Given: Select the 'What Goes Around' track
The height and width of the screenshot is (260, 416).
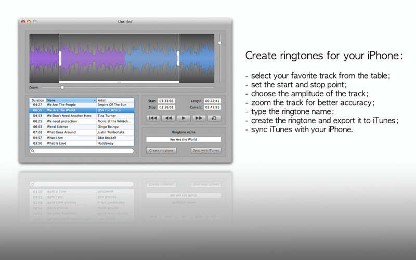Looking at the screenshot, I should point(82,132).
